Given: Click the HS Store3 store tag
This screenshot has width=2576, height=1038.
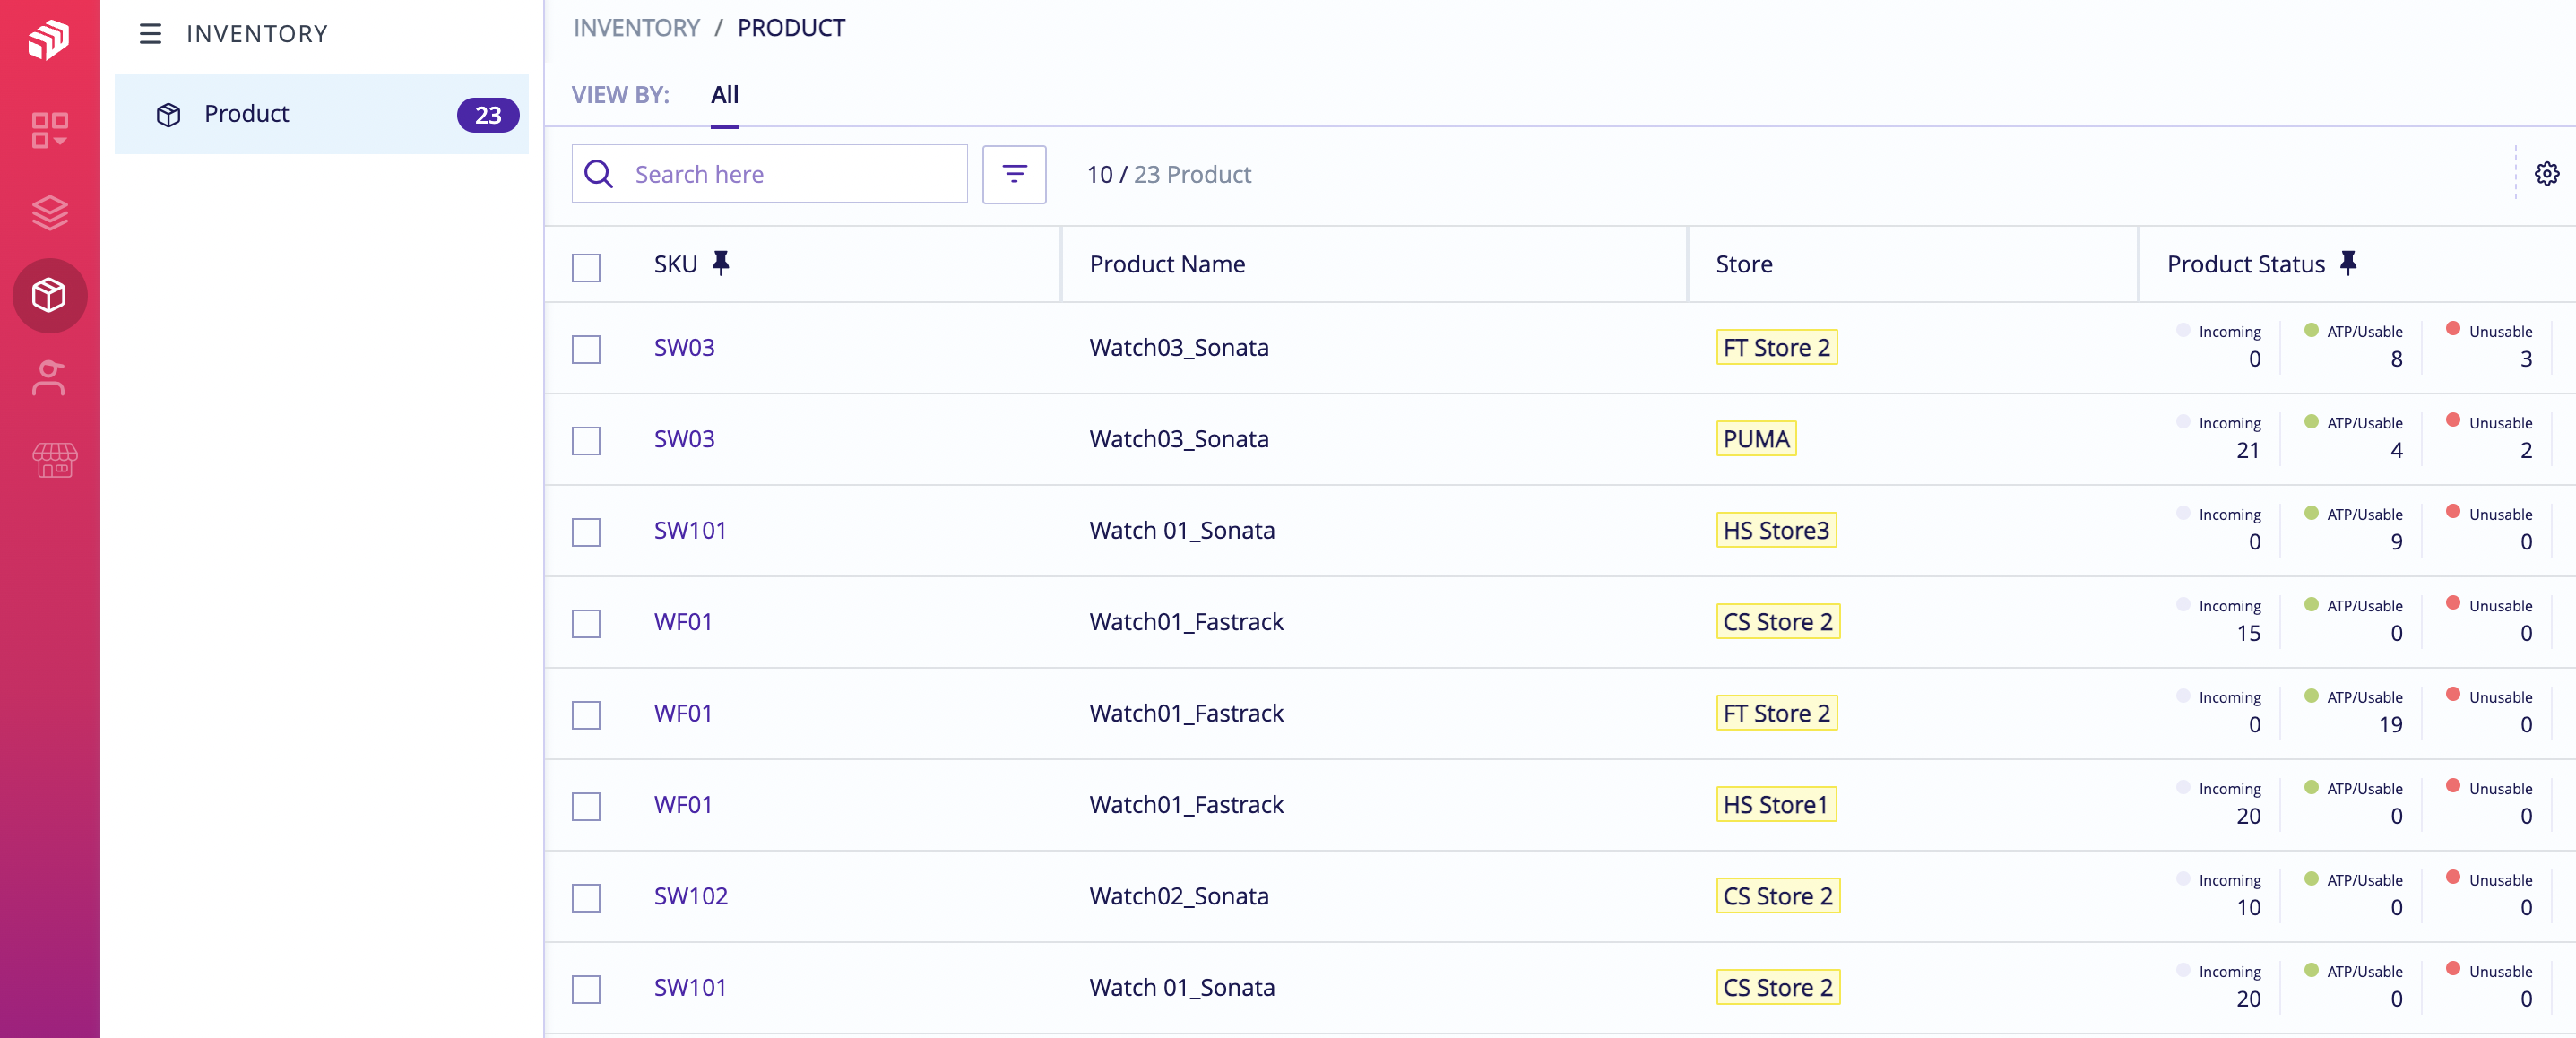Looking at the screenshot, I should (x=1776, y=530).
